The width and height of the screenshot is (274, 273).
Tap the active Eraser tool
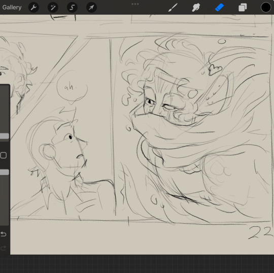click(219, 8)
